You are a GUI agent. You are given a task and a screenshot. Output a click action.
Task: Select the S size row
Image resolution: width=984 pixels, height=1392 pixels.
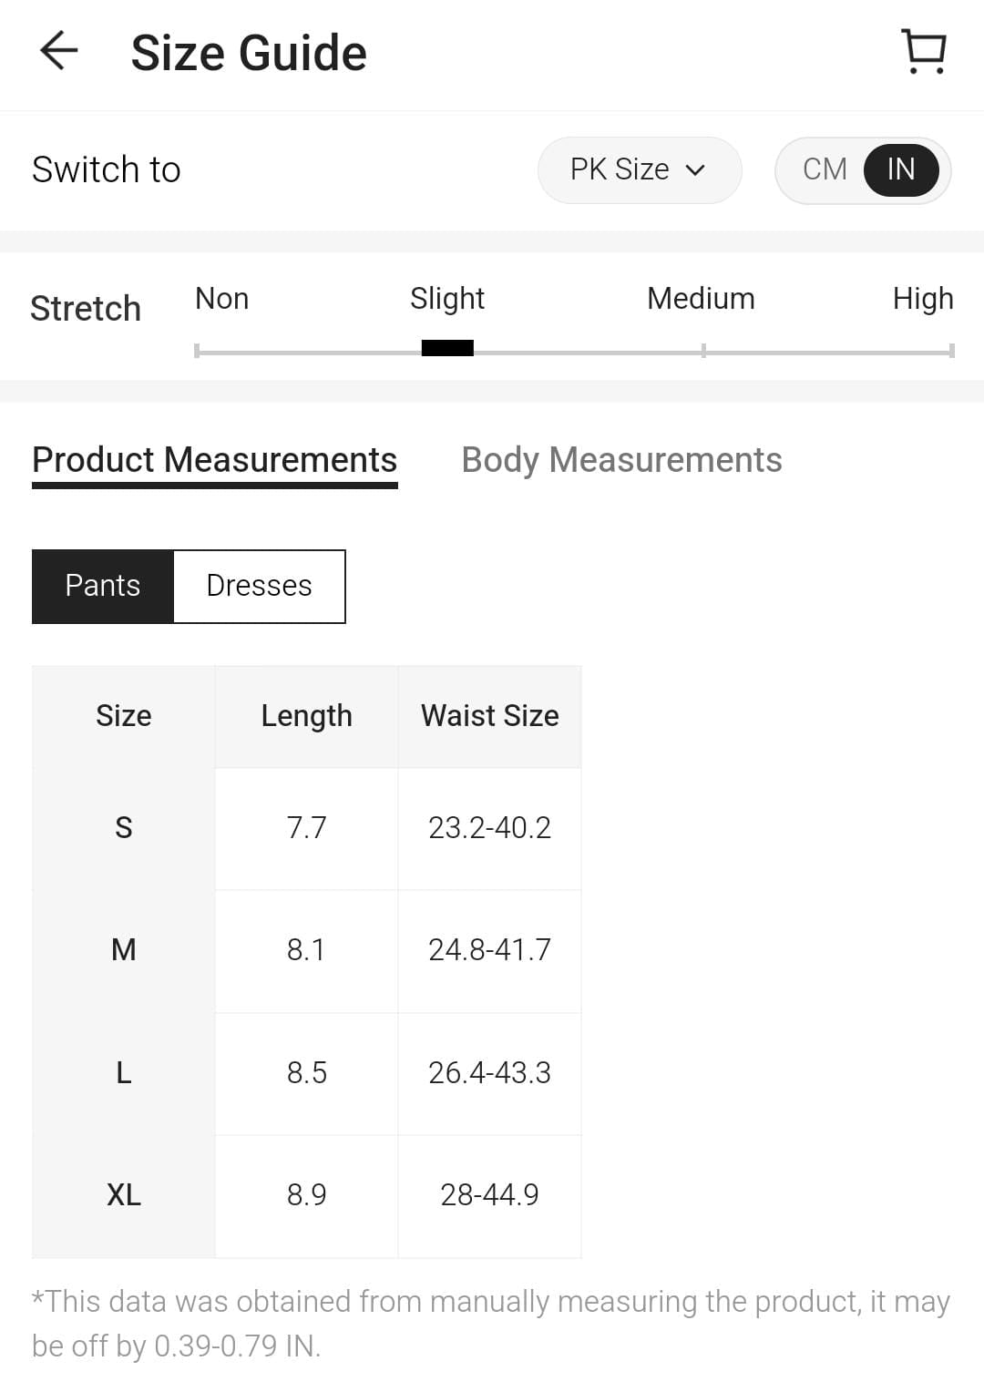point(124,828)
